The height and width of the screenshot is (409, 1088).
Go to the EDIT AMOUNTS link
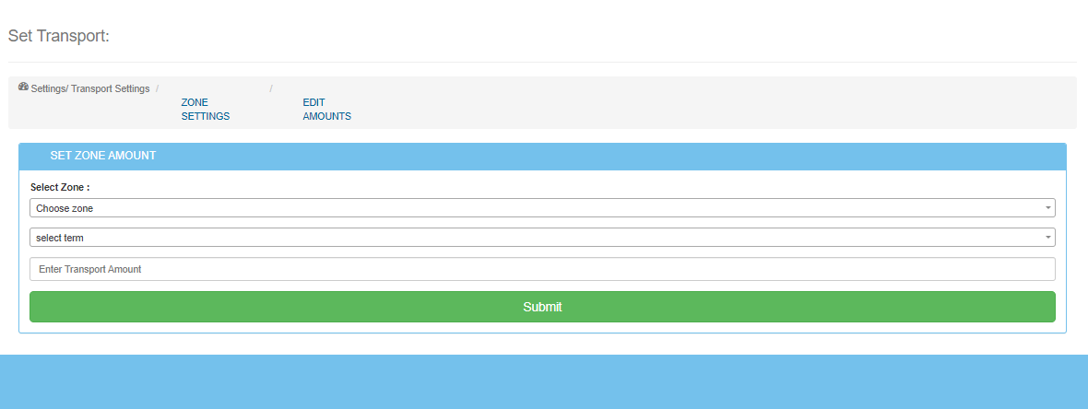coord(326,110)
